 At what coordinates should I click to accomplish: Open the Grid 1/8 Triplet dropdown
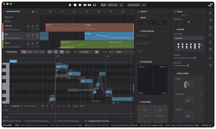click(x=86, y=52)
